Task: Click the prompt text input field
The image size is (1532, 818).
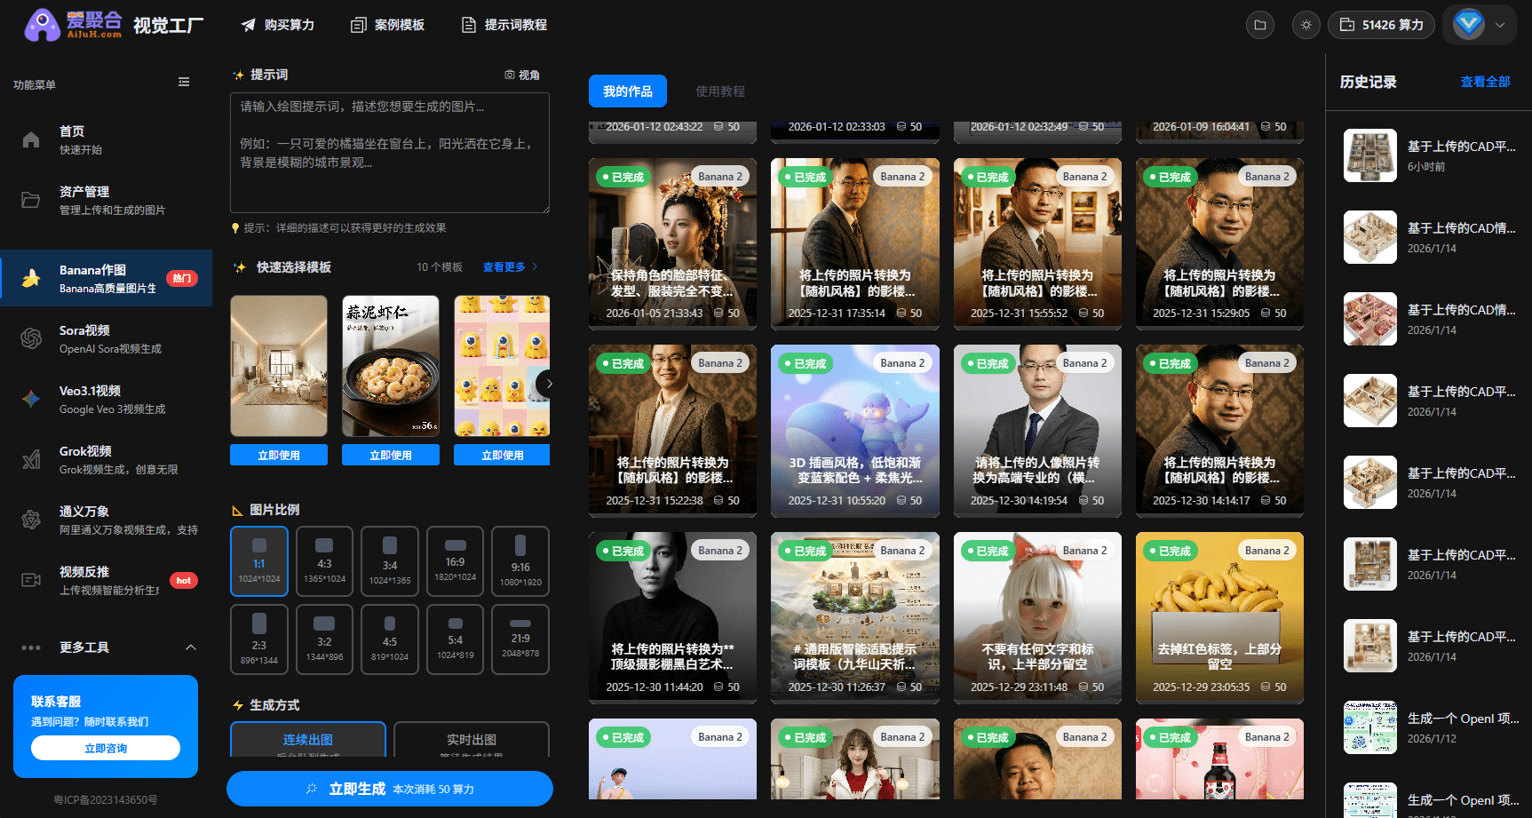Action: tap(389, 153)
